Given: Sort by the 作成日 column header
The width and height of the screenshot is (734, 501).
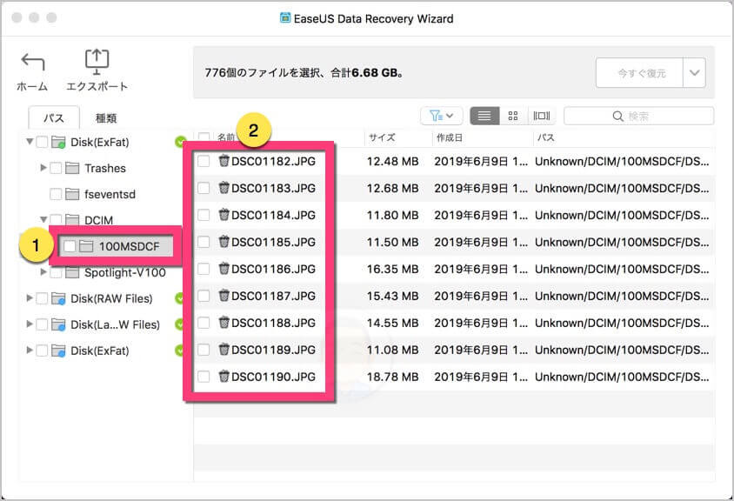Looking at the screenshot, I should [450, 137].
